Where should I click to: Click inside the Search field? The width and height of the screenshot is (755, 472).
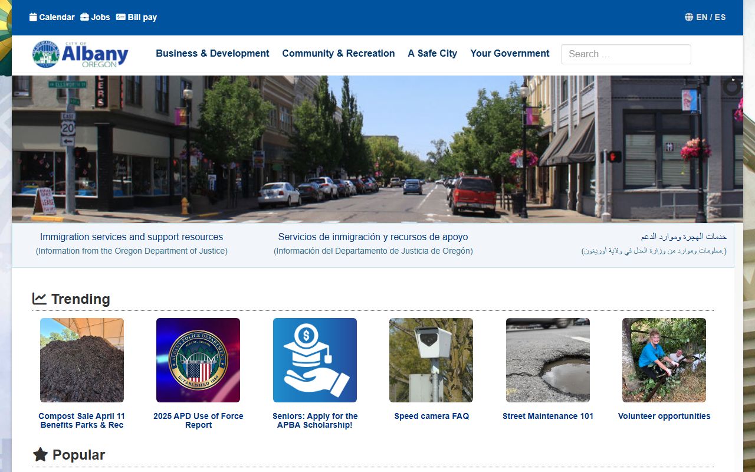(626, 54)
